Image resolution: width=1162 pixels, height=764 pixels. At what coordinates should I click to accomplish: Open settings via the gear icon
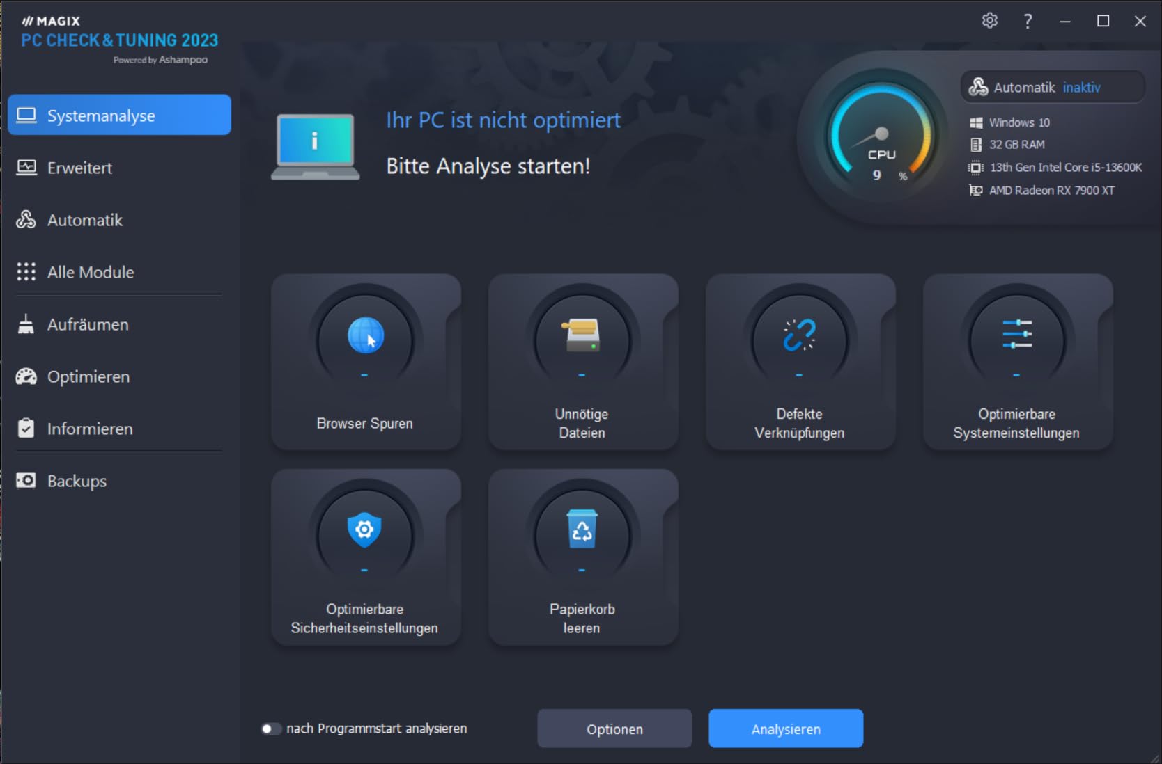(x=990, y=21)
